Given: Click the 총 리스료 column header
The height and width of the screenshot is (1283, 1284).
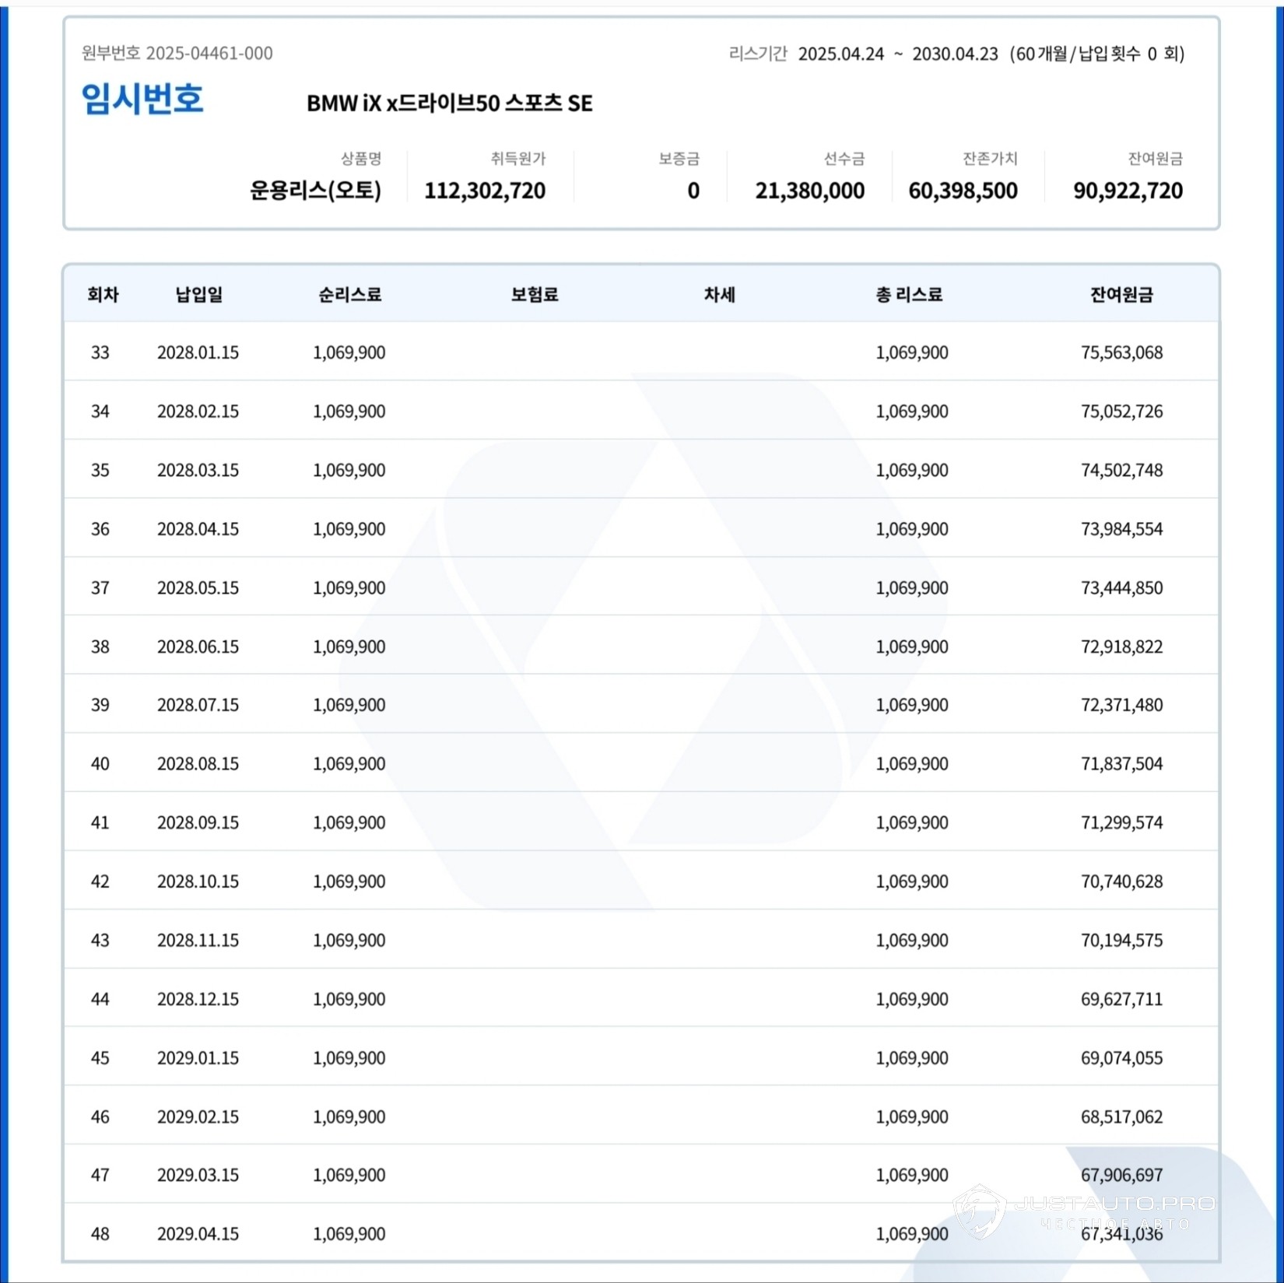Looking at the screenshot, I should tap(909, 295).
